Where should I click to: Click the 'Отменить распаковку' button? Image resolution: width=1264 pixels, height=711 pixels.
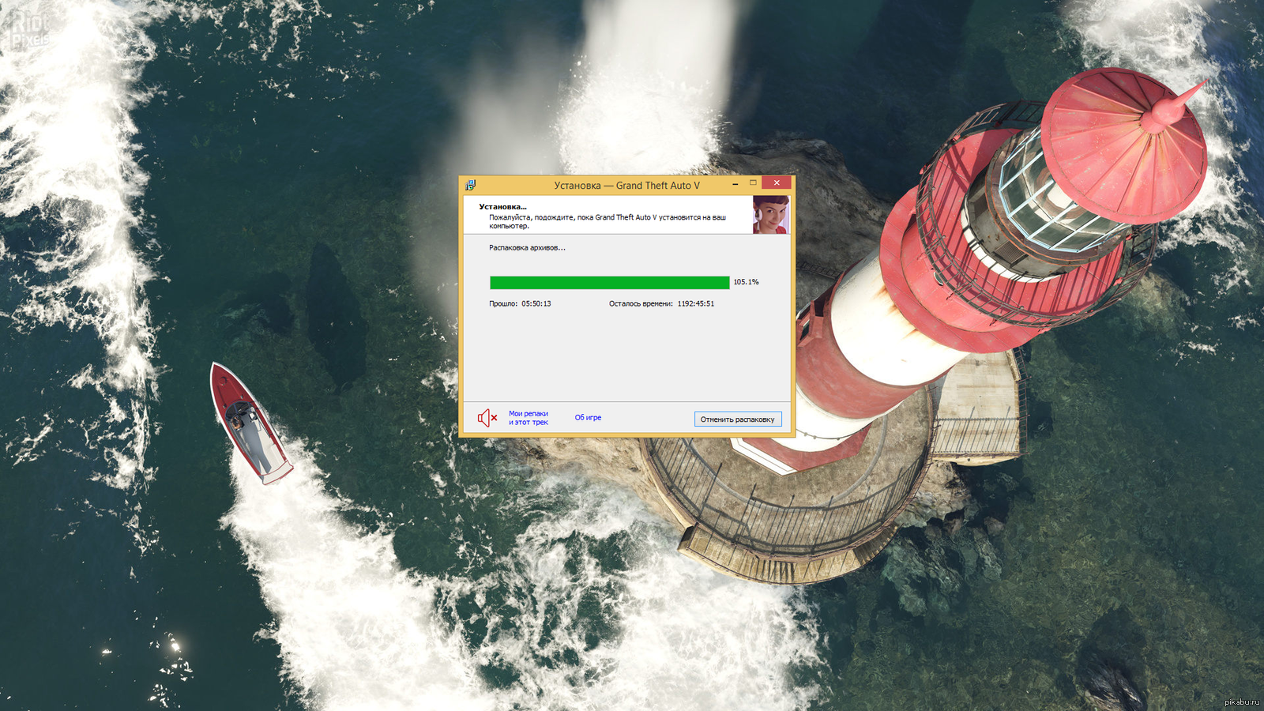(738, 419)
